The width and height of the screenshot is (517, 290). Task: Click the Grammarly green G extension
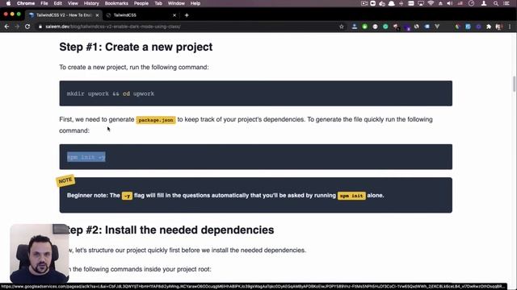pyautogui.click(x=385, y=27)
